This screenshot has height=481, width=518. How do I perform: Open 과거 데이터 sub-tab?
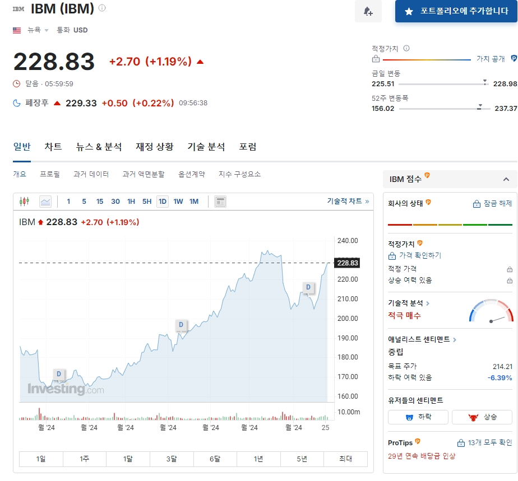91,174
